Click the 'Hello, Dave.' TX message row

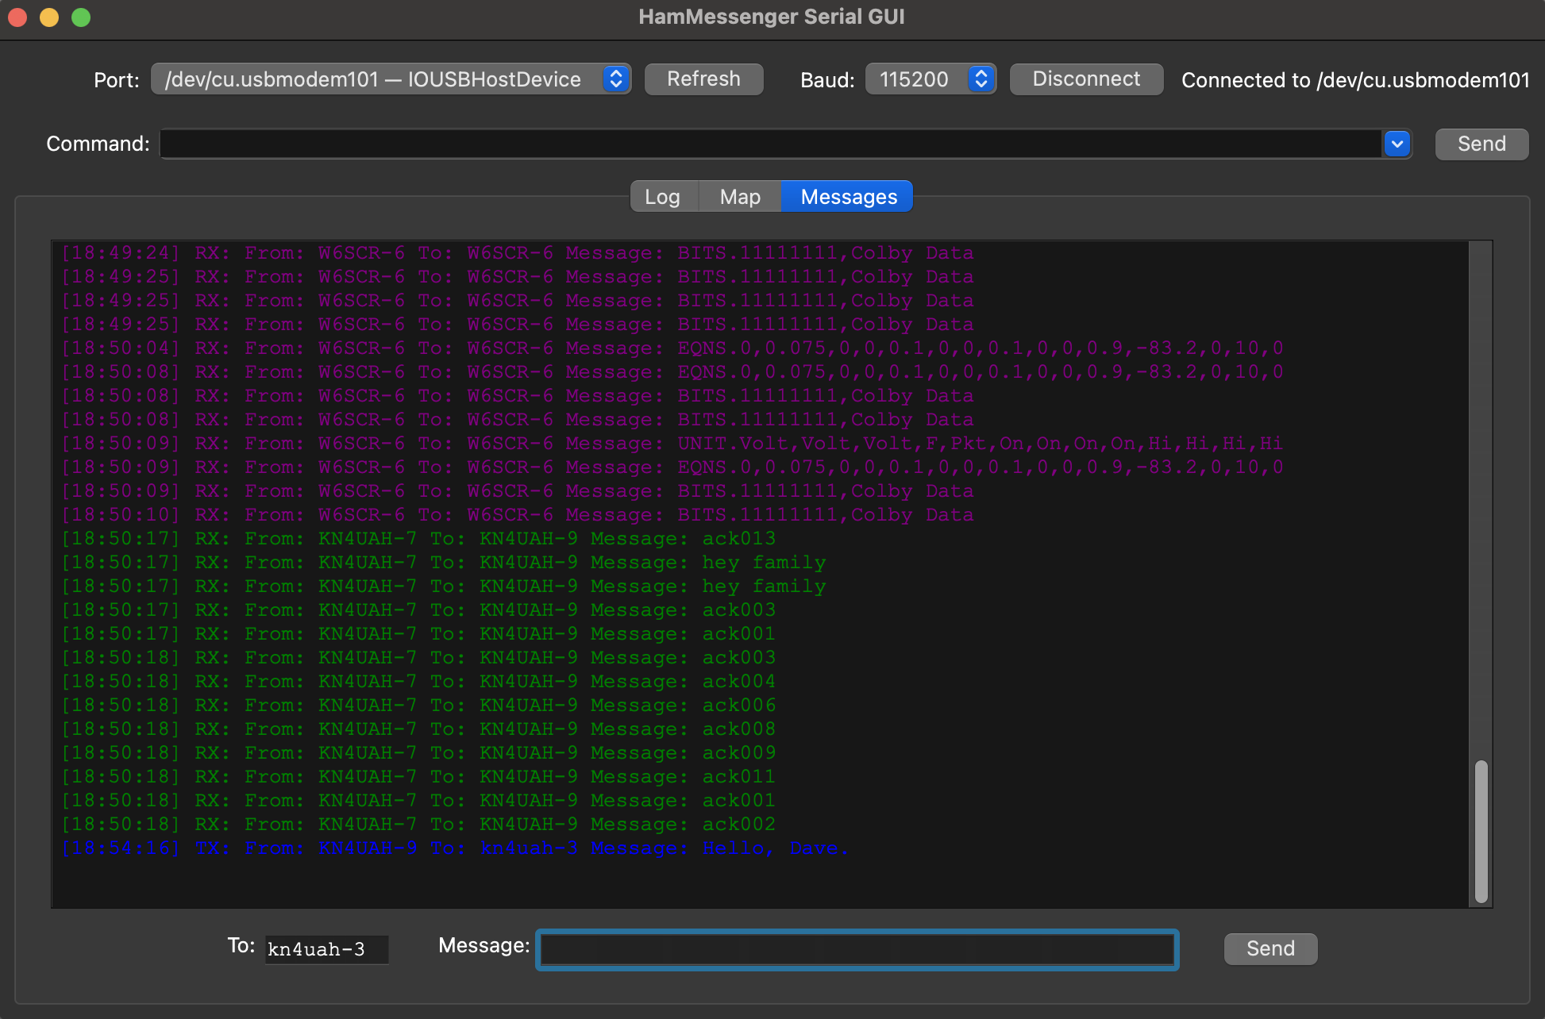(455, 848)
